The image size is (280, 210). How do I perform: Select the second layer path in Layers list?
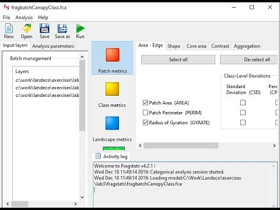(47, 87)
